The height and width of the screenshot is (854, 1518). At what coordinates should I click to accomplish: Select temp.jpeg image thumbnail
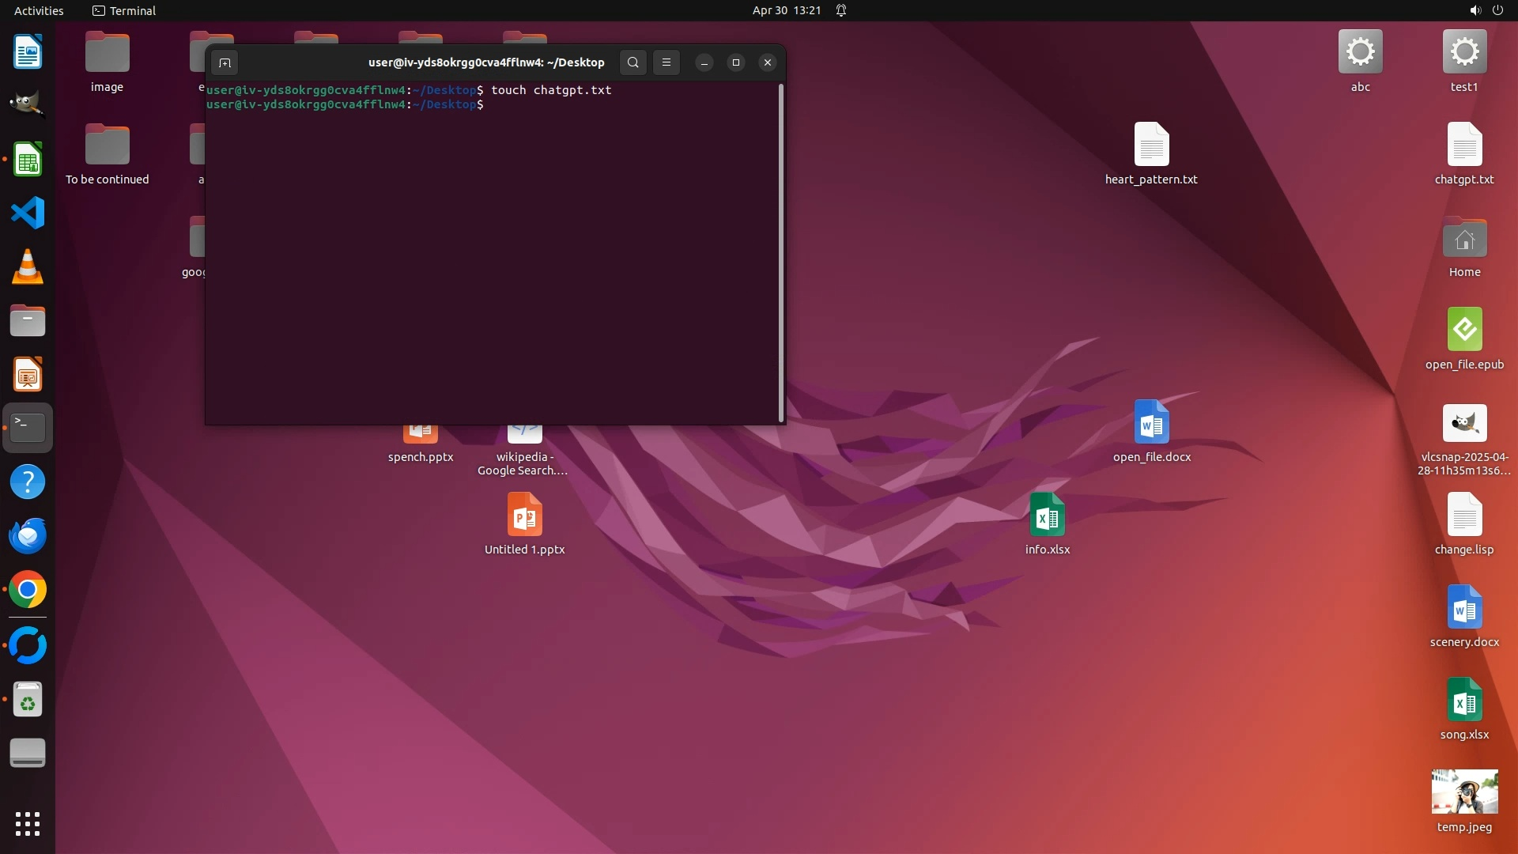pyautogui.click(x=1464, y=792)
